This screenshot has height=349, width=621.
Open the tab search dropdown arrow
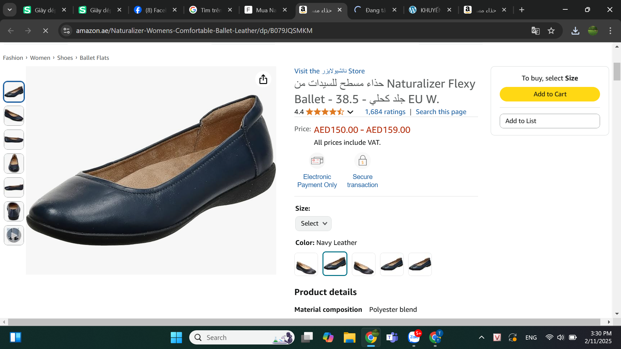pos(10,10)
